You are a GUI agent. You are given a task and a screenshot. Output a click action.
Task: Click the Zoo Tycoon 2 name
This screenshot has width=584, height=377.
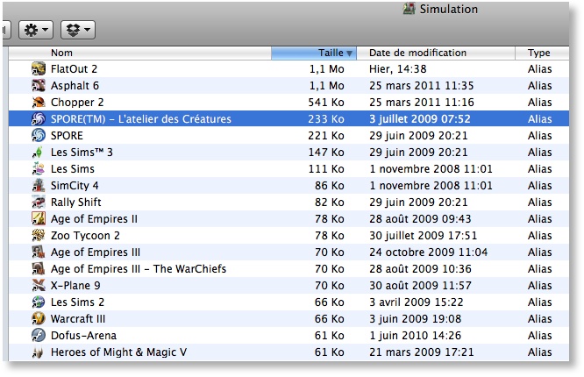(85, 236)
